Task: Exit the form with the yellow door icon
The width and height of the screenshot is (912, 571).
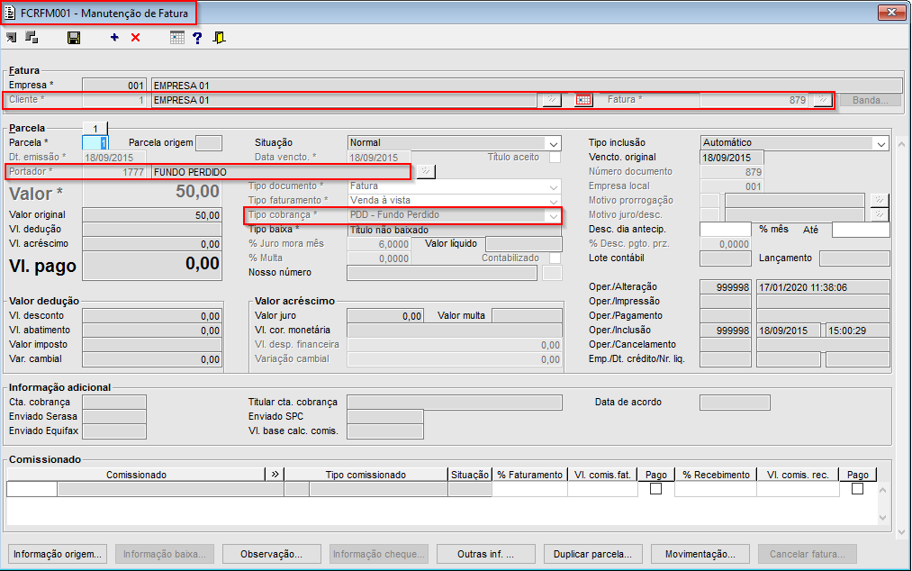Action: (x=220, y=38)
